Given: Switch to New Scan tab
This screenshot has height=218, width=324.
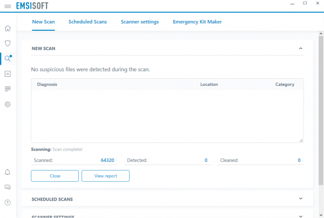Looking at the screenshot, I should [x=43, y=22].
